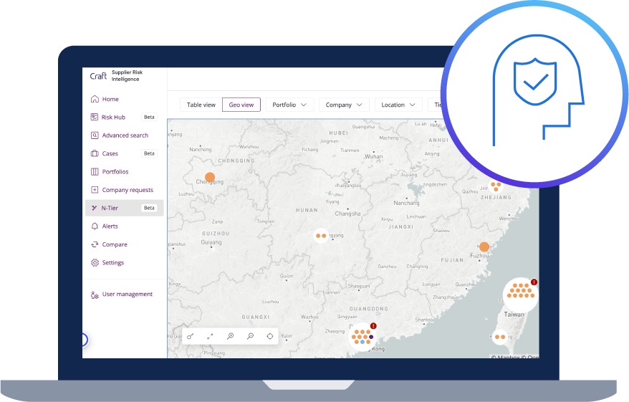This screenshot has height=402, width=629.
Task: Click the zoom-in magnifier on map toolbar
Action: 230,336
